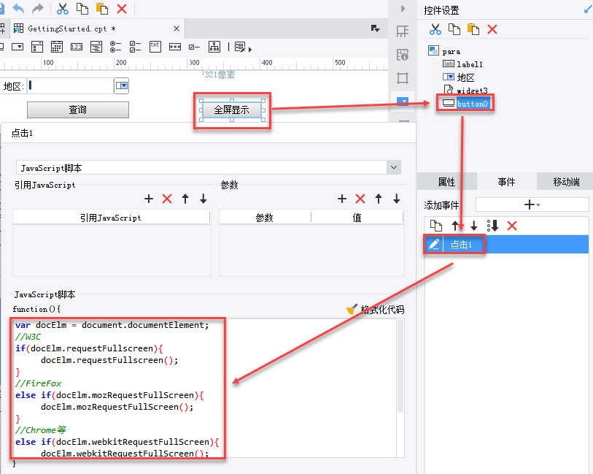The image size is (593, 474).
Task: Click cut icon in 控件设置 panel
Action: pyautogui.click(x=435, y=29)
